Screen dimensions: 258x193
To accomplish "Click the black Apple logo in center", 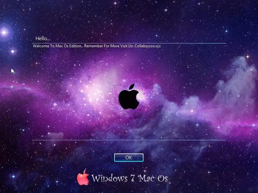I will 129,97.
